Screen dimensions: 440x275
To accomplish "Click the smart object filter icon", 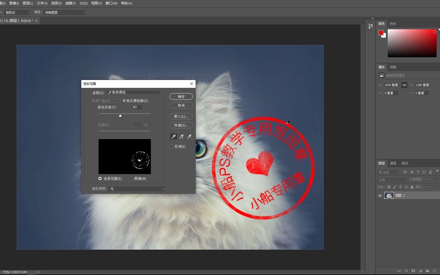I will (430, 172).
